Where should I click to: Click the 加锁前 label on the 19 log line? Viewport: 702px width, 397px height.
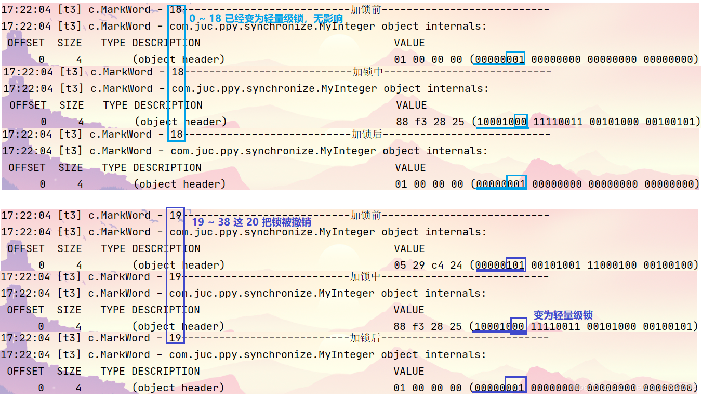click(366, 215)
